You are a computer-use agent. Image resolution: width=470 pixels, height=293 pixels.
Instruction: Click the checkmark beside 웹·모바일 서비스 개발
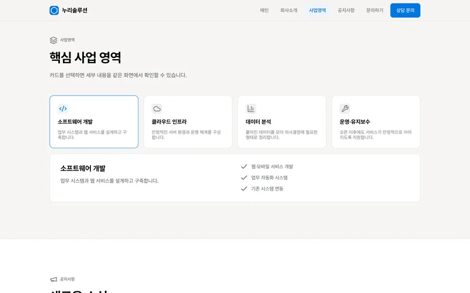coord(244,166)
